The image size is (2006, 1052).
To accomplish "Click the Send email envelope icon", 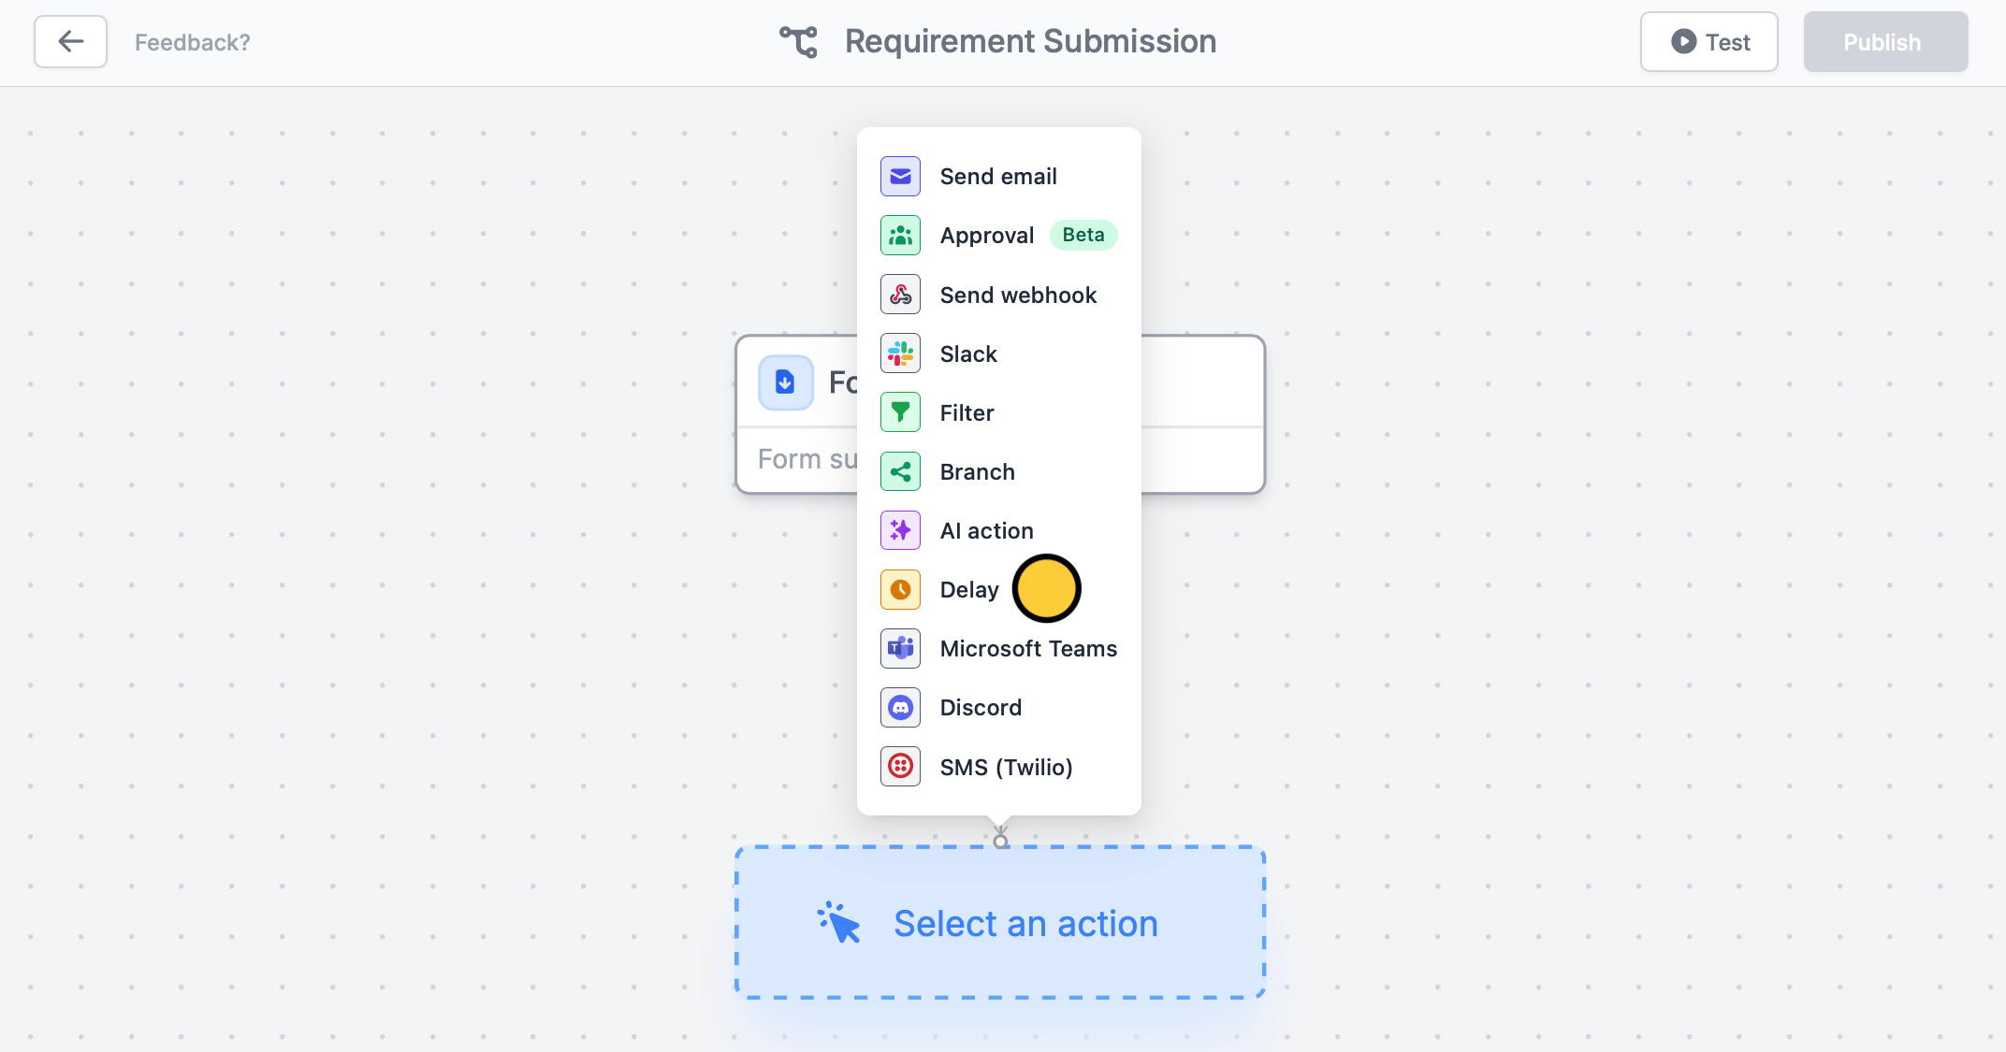I will point(900,177).
